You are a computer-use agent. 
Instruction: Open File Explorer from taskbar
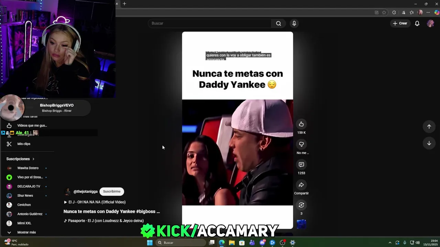point(232,243)
